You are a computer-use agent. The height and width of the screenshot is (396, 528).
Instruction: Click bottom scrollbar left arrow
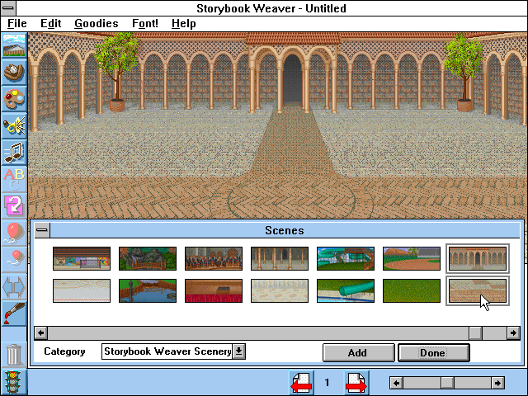tap(396, 383)
